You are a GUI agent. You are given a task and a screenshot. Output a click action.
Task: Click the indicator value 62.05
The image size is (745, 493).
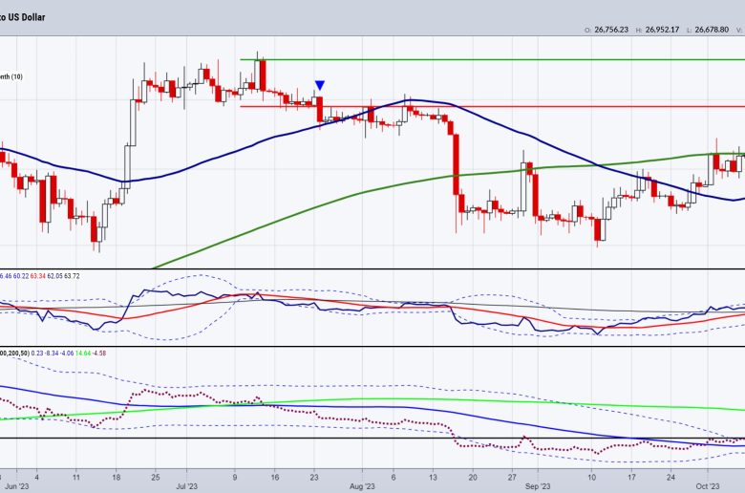pyautogui.click(x=54, y=276)
